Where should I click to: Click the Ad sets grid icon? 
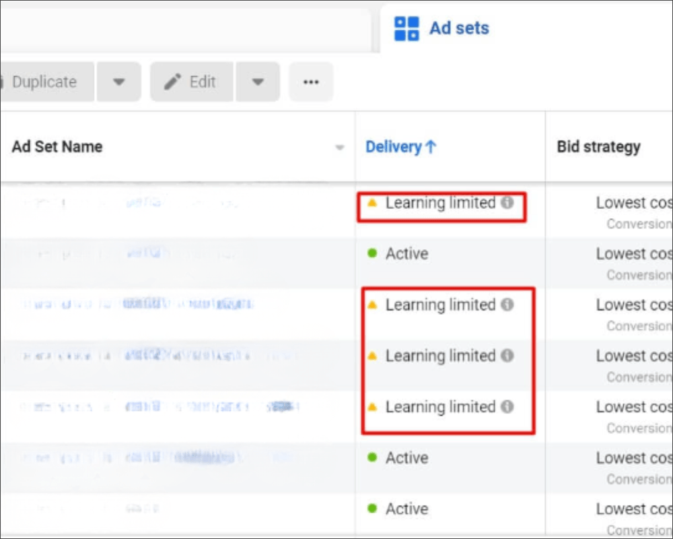click(x=406, y=29)
